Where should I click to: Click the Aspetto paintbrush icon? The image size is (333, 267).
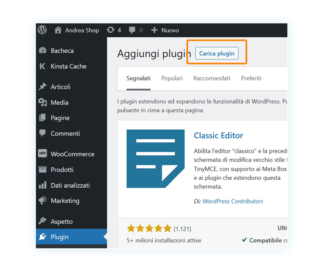pos(43,221)
